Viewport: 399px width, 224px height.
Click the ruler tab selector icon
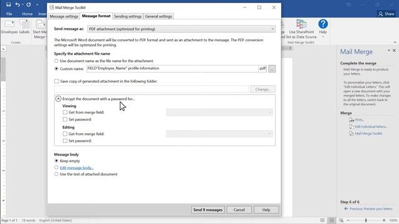[x=4, y=49]
